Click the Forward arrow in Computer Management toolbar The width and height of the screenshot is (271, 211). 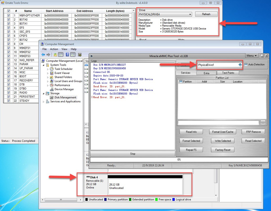pos(48,55)
